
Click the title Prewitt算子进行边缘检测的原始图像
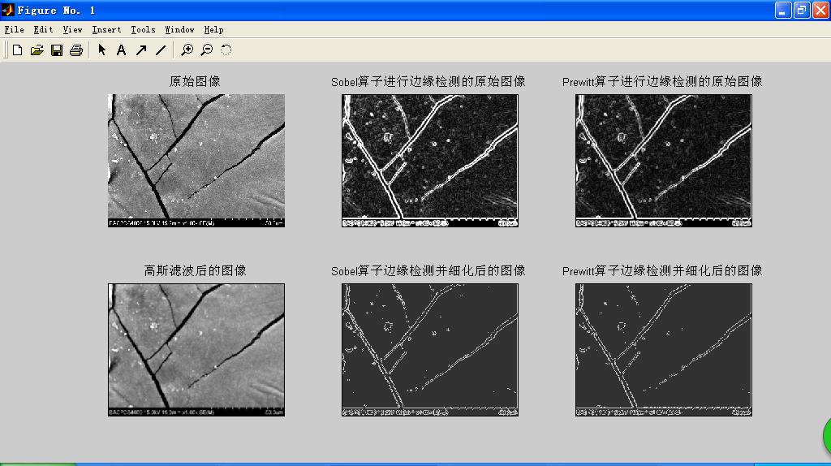click(x=662, y=81)
